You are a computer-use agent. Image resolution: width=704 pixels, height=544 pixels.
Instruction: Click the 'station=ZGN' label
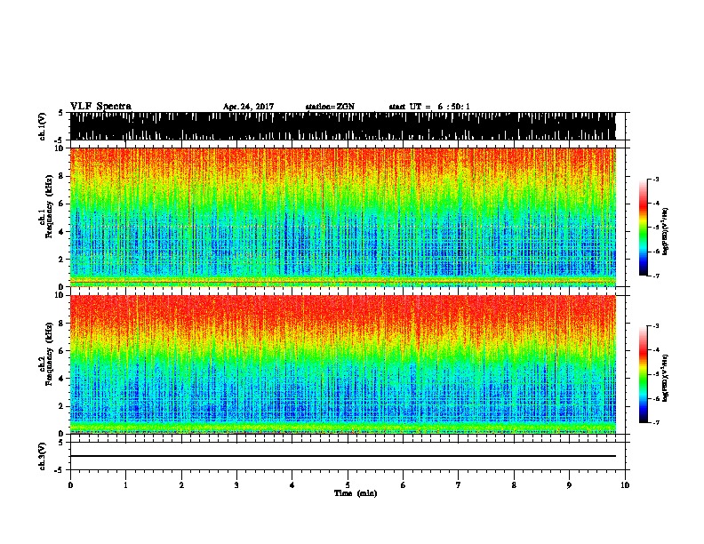pyautogui.click(x=330, y=107)
